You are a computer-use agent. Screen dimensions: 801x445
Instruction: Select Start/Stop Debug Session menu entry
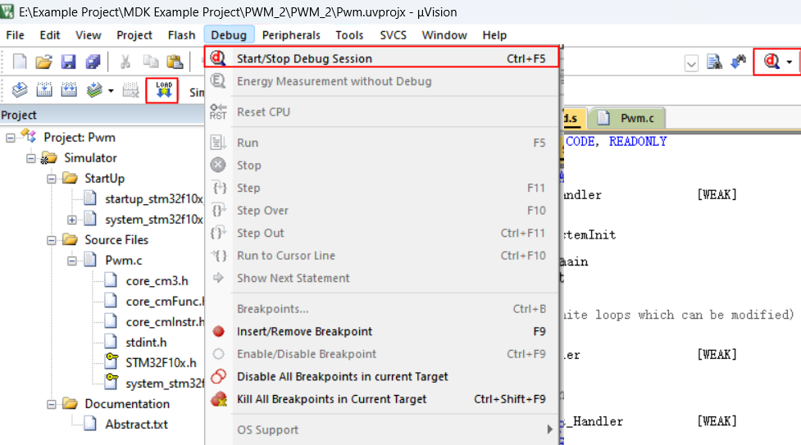click(x=304, y=59)
